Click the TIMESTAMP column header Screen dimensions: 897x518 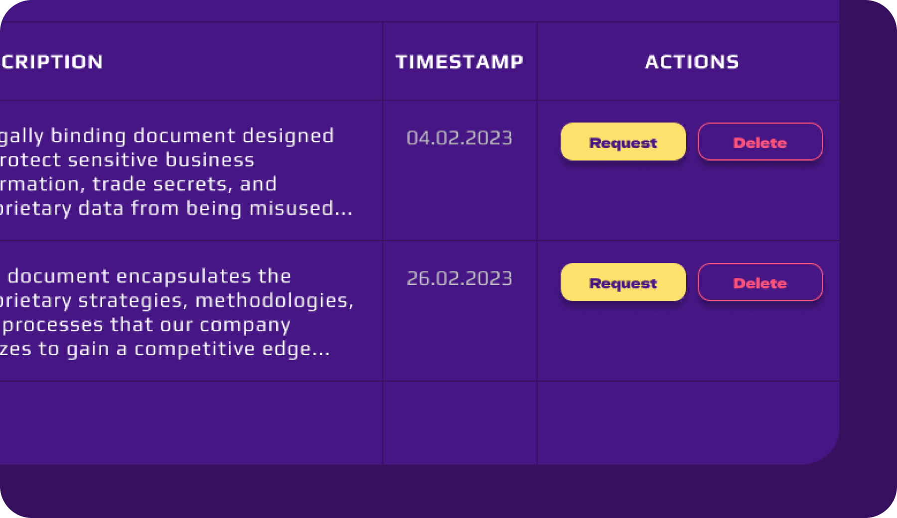459,62
